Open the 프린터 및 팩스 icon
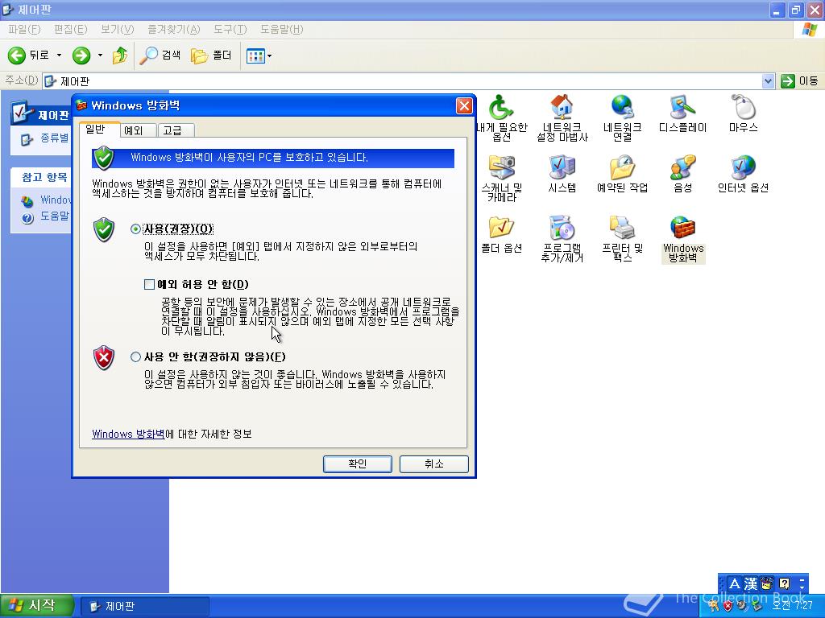The image size is (825, 618). click(623, 239)
